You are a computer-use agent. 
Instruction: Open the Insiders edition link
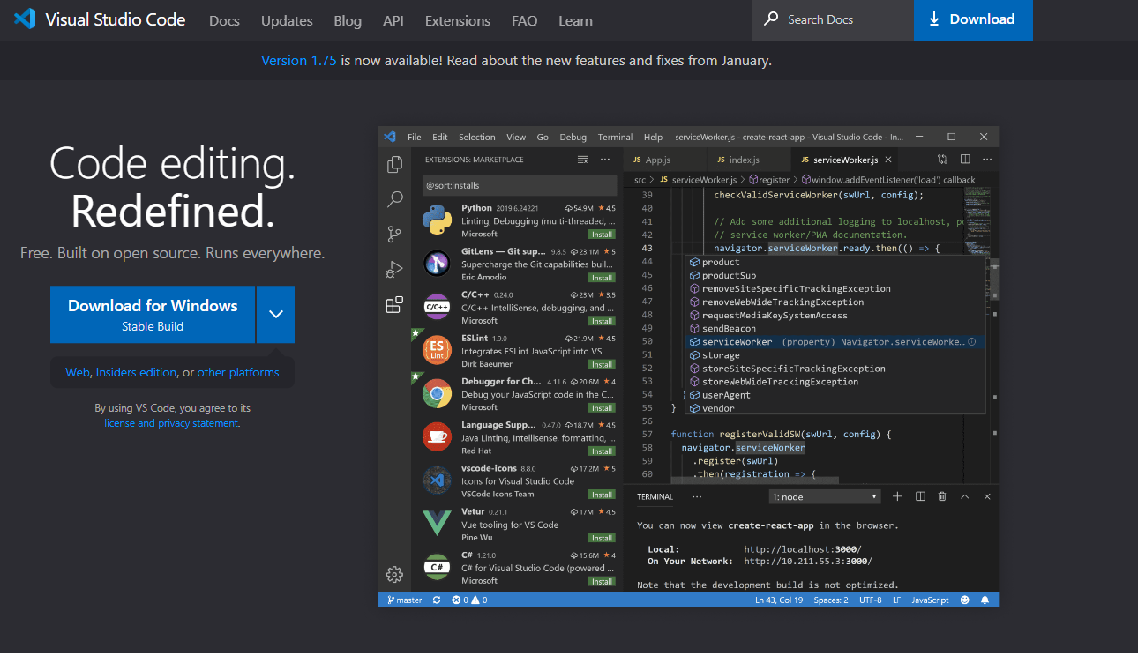click(x=136, y=372)
